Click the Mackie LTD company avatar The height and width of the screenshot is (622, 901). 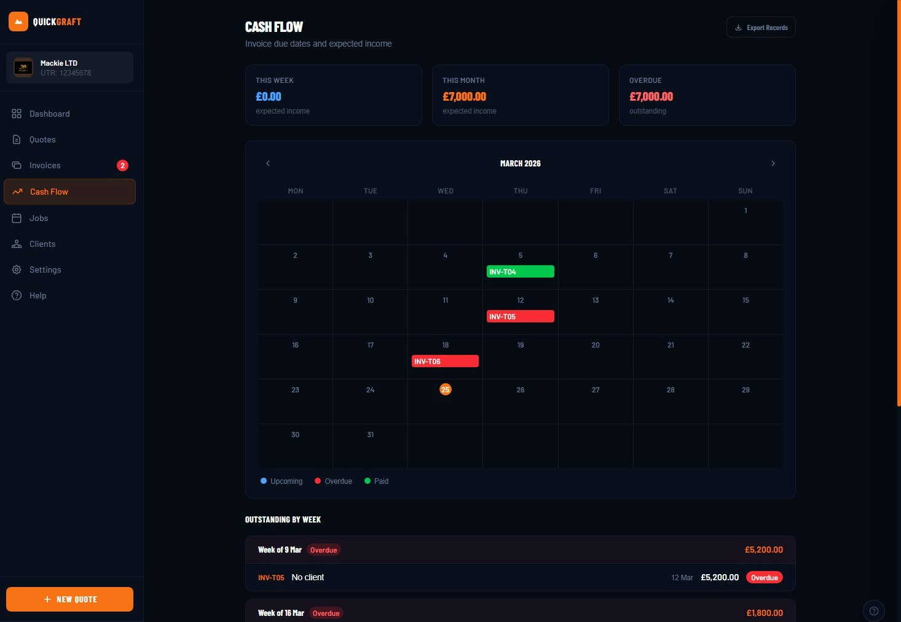click(x=23, y=68)
